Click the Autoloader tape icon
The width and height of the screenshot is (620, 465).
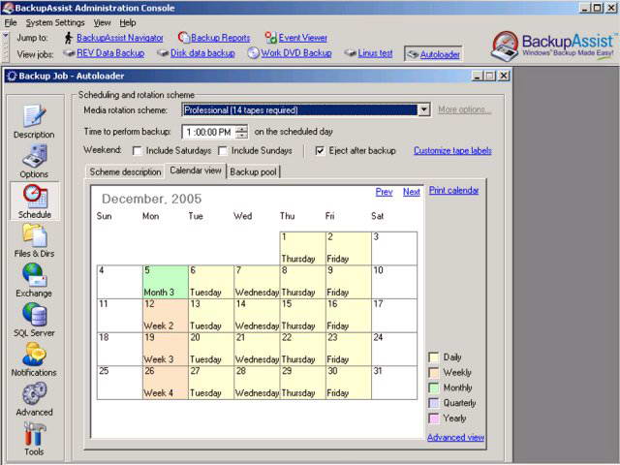[x=413, y=54]
